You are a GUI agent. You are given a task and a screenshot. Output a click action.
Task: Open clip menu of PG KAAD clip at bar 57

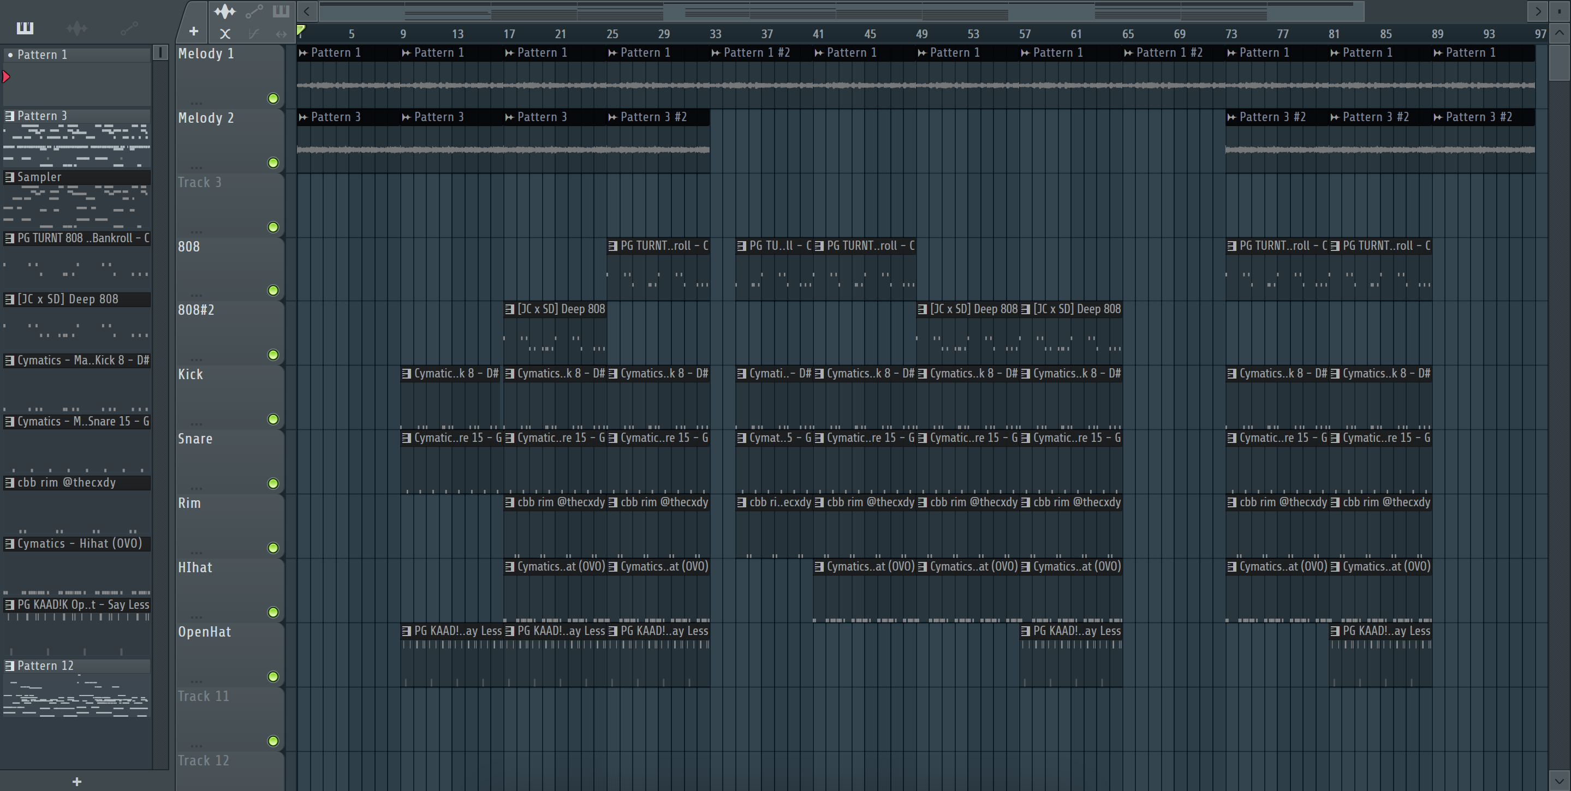coord(1025,631)
